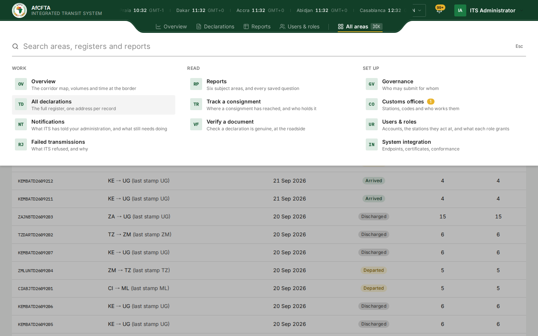Image resolution: width=538 pixels, height=336 pixels.
Task: Click declaration KEMBATD2609211
Action: tap(35, 199)
